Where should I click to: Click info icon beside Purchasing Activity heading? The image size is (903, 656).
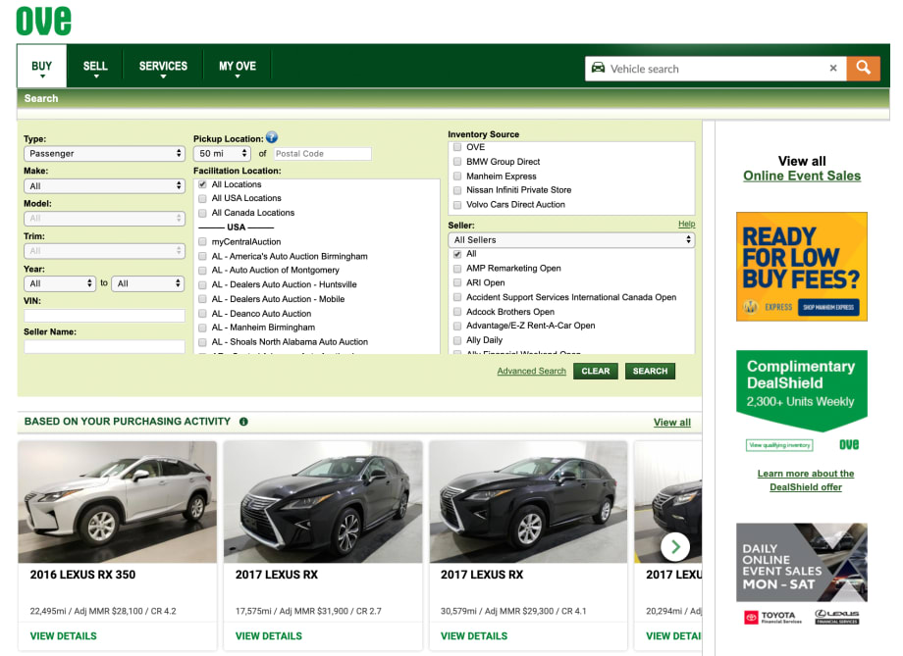[x=243, y=422]
